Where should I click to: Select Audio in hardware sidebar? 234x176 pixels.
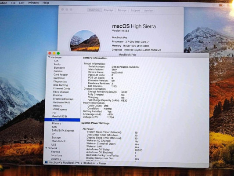[x=57, y=64]
